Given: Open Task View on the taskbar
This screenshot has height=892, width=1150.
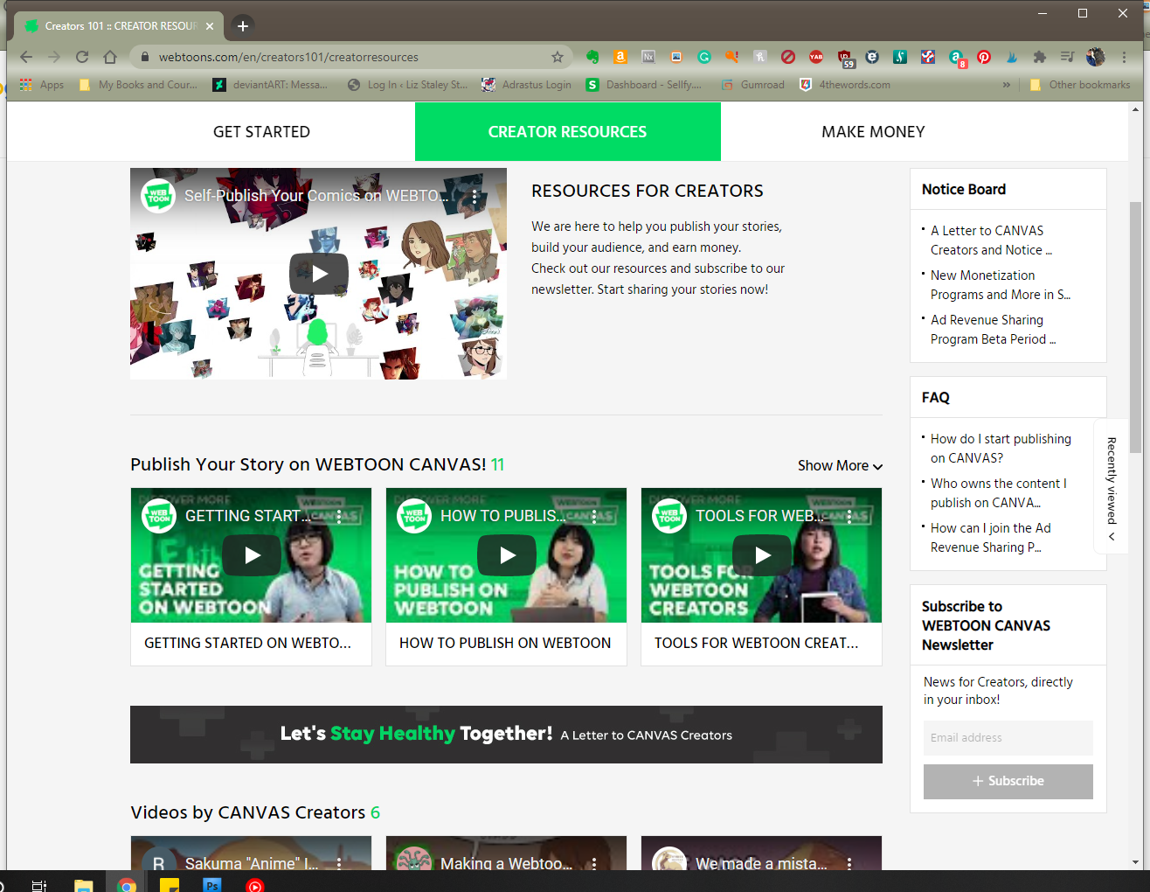Looking at the screenshot, I should 39,884.
